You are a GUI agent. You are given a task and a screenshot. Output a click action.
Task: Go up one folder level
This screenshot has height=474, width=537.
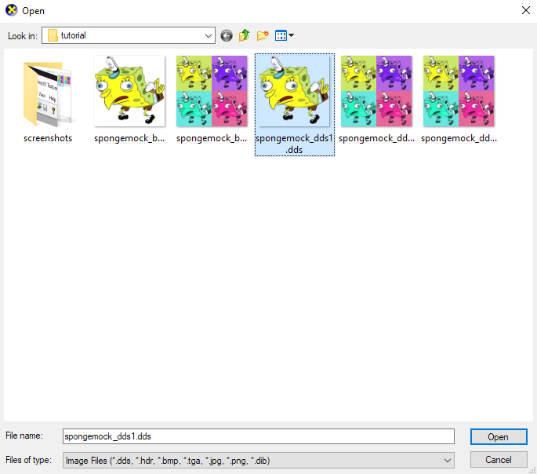coord(244,35)
